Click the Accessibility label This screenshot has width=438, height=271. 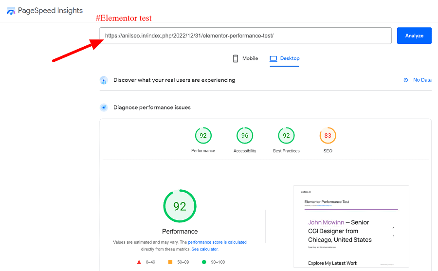coord(245,151)
